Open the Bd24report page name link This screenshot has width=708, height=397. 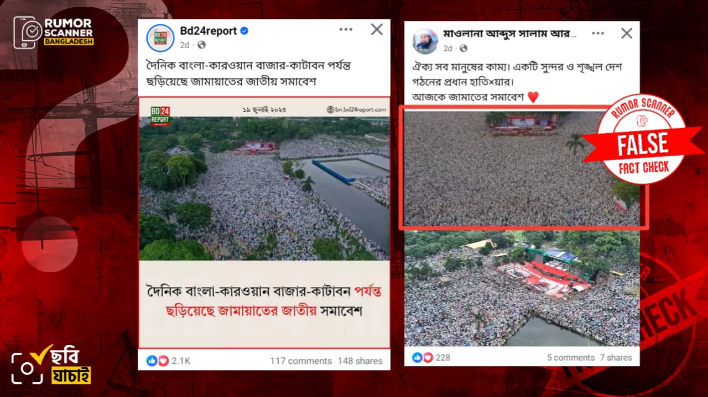(209, 31)
